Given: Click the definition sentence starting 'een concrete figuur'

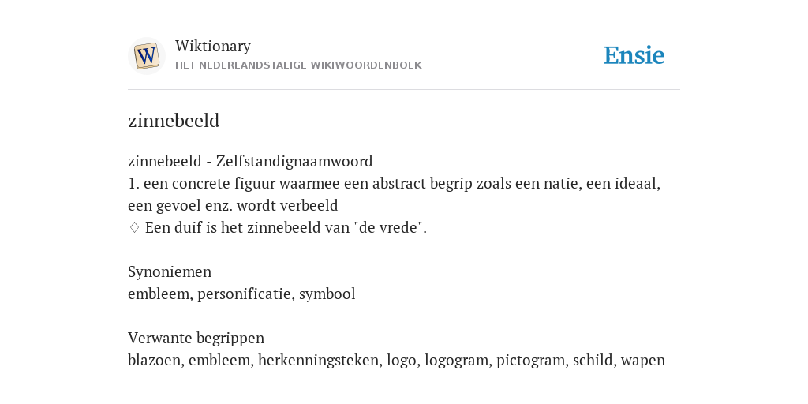Looking at the screenshot, I should 395,194.
